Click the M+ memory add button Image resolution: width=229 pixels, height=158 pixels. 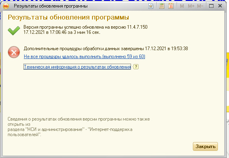tap(191, 6)
